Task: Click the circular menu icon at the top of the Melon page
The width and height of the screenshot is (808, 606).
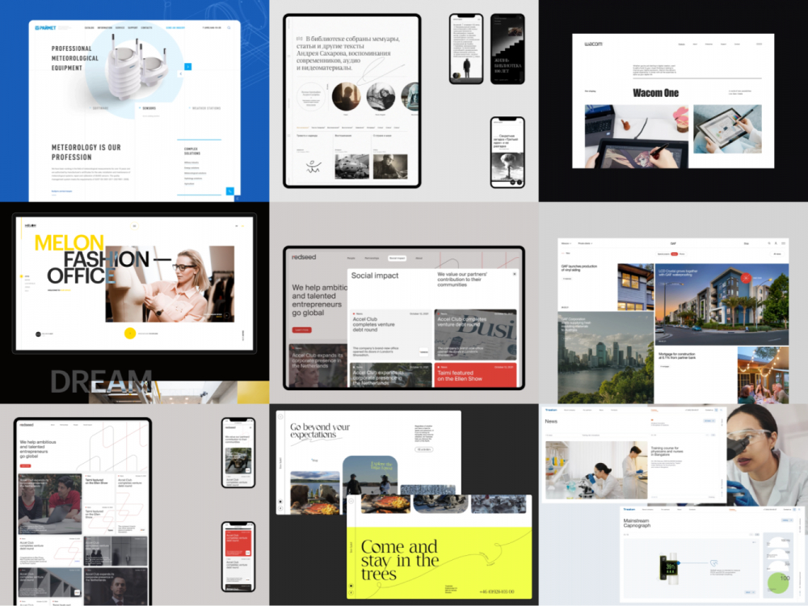Action: [134, 225]
